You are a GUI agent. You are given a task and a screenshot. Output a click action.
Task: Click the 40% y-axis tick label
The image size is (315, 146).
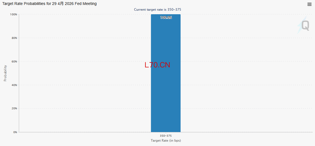(x=14, y=85)
